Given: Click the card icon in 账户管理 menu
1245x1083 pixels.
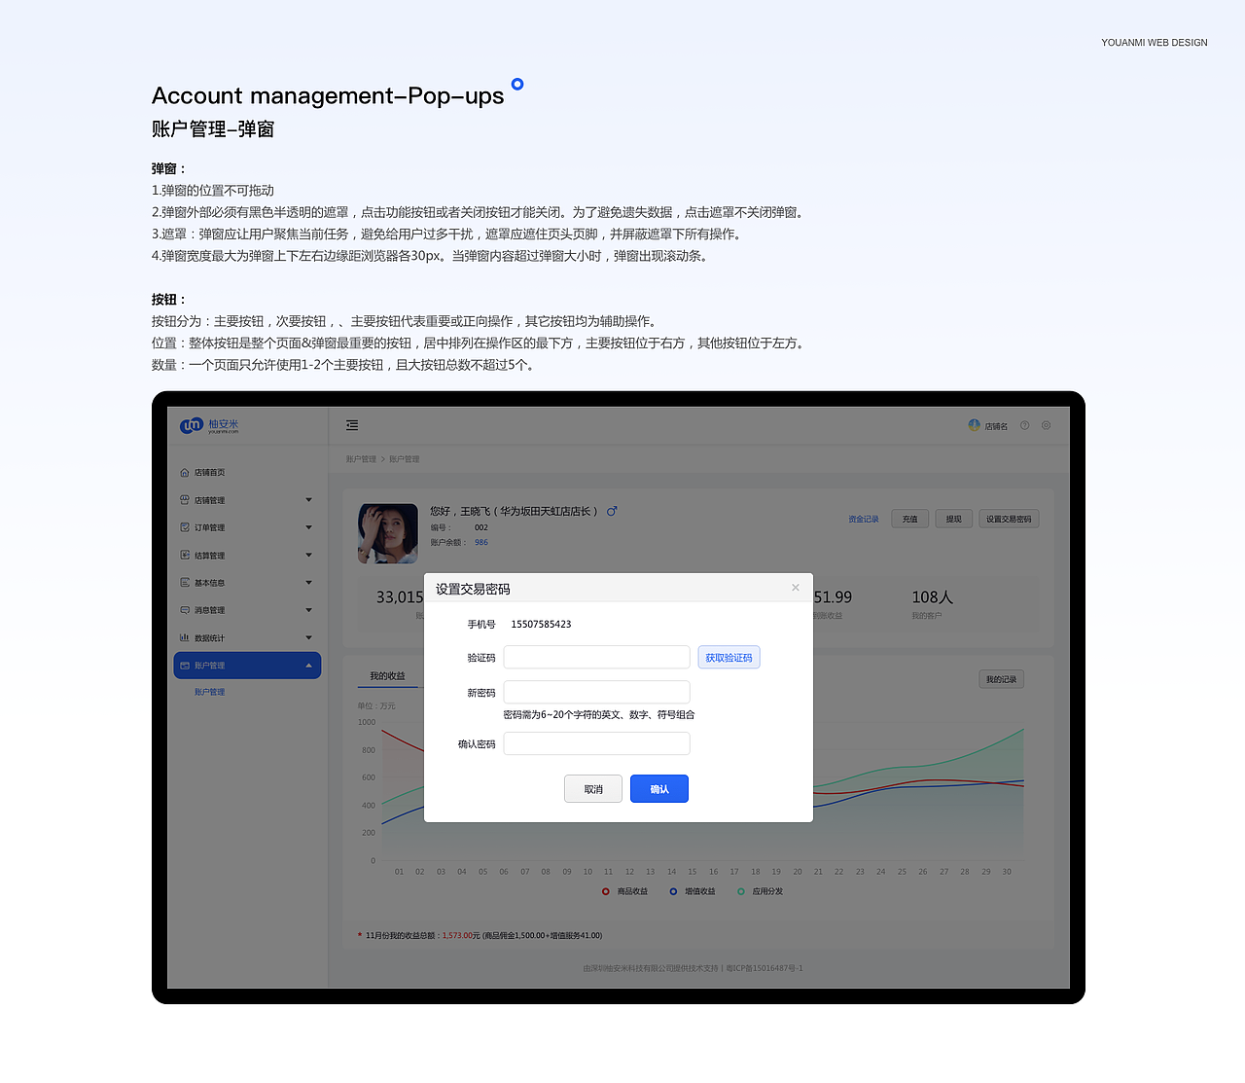Looking at the screenshot, I should (185, 666).
